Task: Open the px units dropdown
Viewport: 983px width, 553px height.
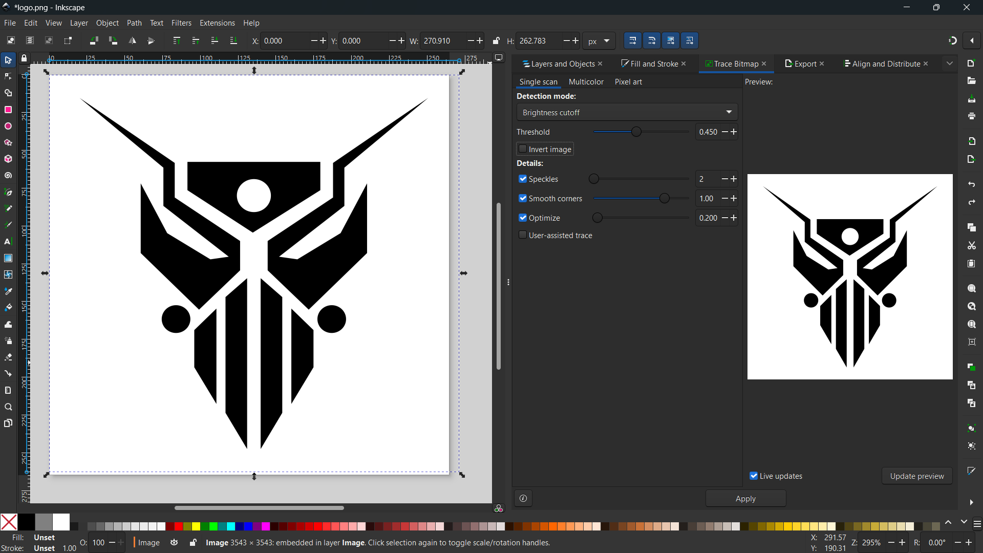Action: pos(599,41)
